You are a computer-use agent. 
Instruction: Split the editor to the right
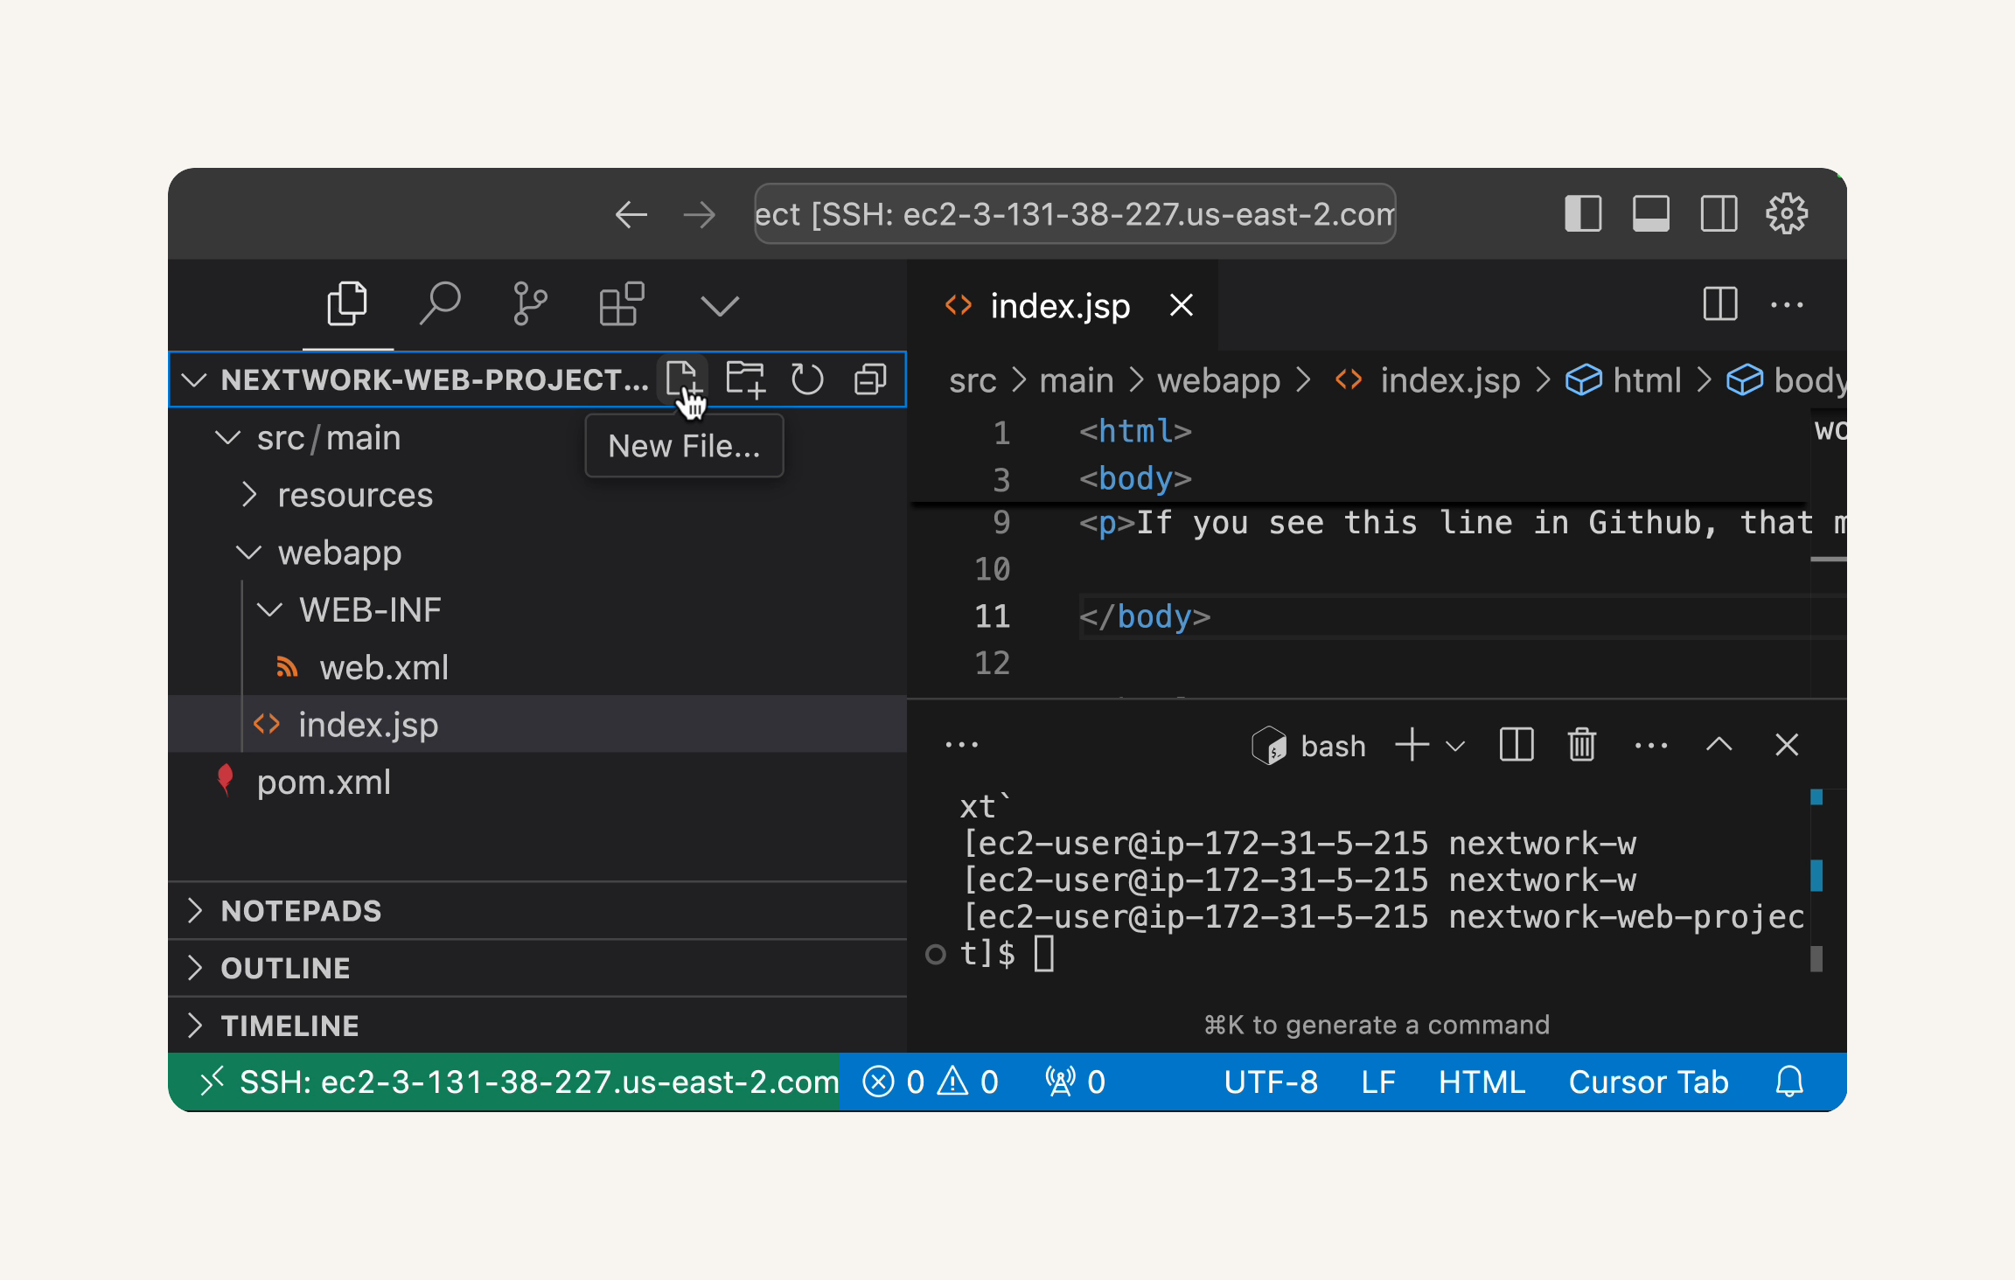[x=1720, y=304]
